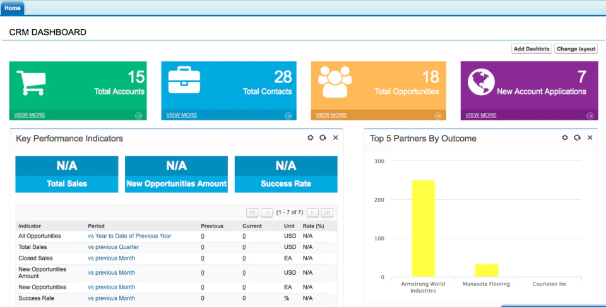
Task: Click the briefcase icon on Total Contacts tile
Action: coord(184,80)
